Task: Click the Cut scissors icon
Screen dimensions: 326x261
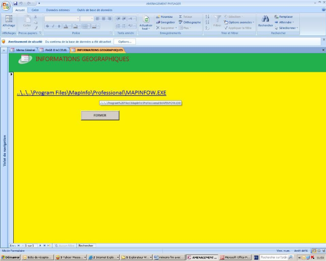Action: (x=36, y=17)
